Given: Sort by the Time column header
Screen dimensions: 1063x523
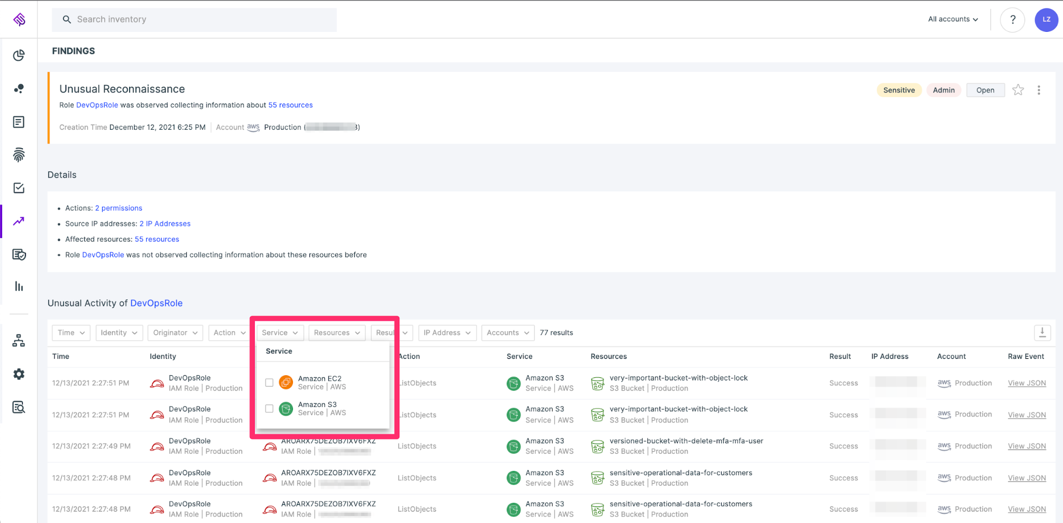Looking at the screenshot, I should tap(61, 357).
